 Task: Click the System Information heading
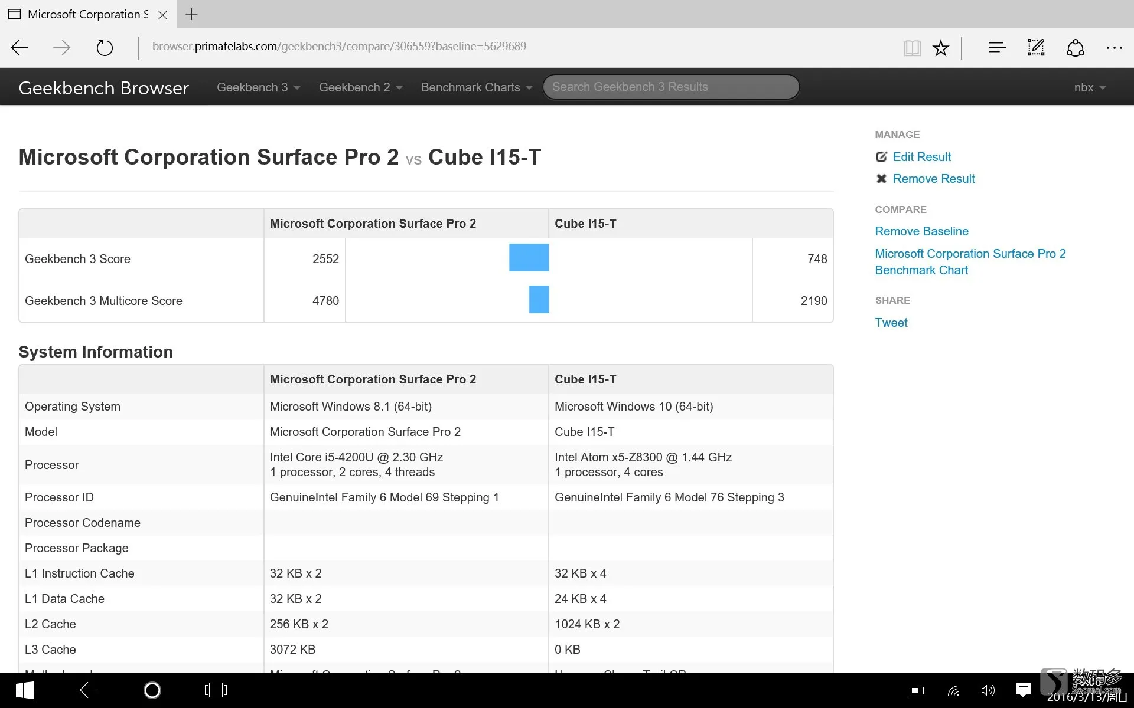[96, 352]
